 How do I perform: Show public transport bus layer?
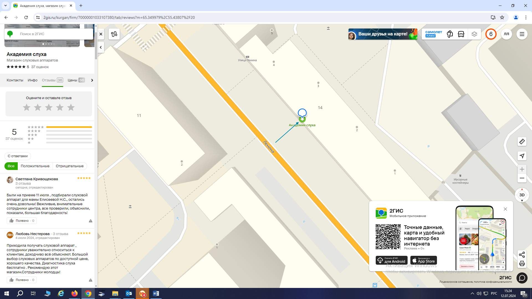(461, 34)
